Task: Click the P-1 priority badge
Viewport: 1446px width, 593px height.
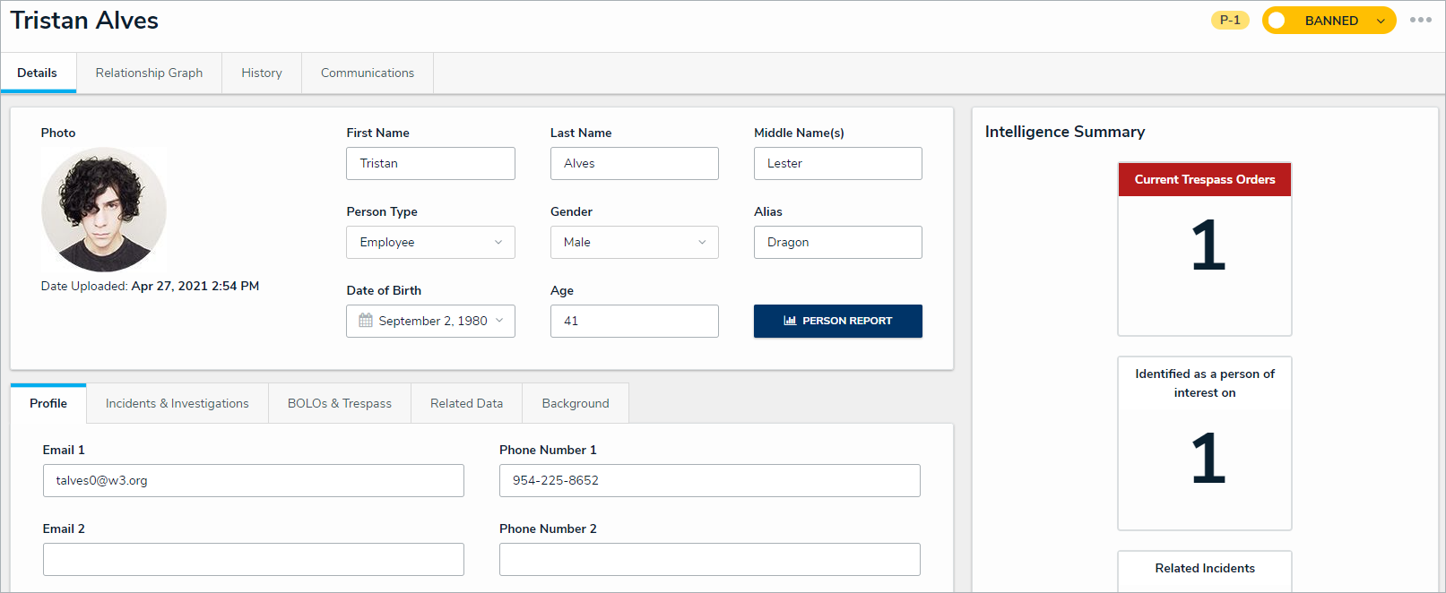Action: pos(1230,20)
